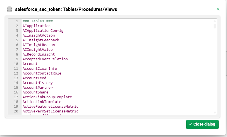Close the dialog with the green X
Image resolution: width=227 pixels, height=137 pixels.
[218, 9]
